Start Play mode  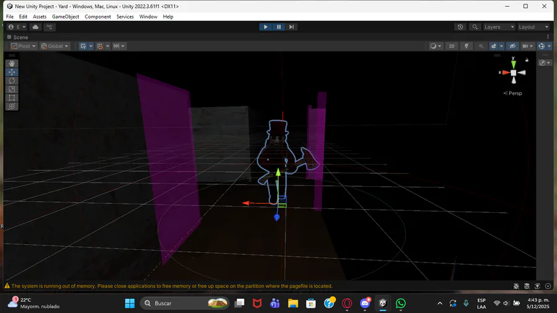coord(266,27)
